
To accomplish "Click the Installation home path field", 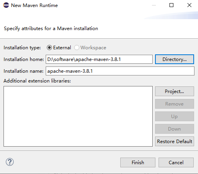I will click(x=99, y=59).
